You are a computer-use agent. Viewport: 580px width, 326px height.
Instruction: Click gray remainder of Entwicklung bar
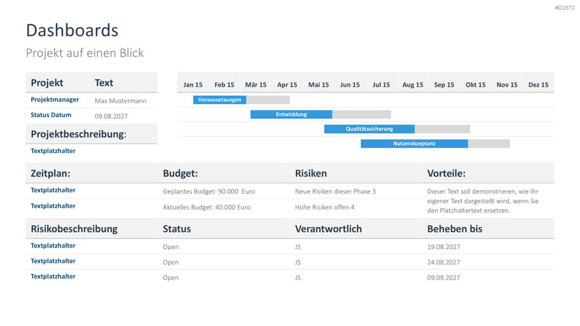click(362, 114)
